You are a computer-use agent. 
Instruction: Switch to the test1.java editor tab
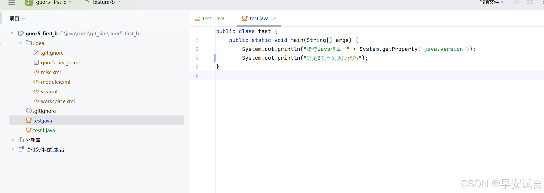210,18
